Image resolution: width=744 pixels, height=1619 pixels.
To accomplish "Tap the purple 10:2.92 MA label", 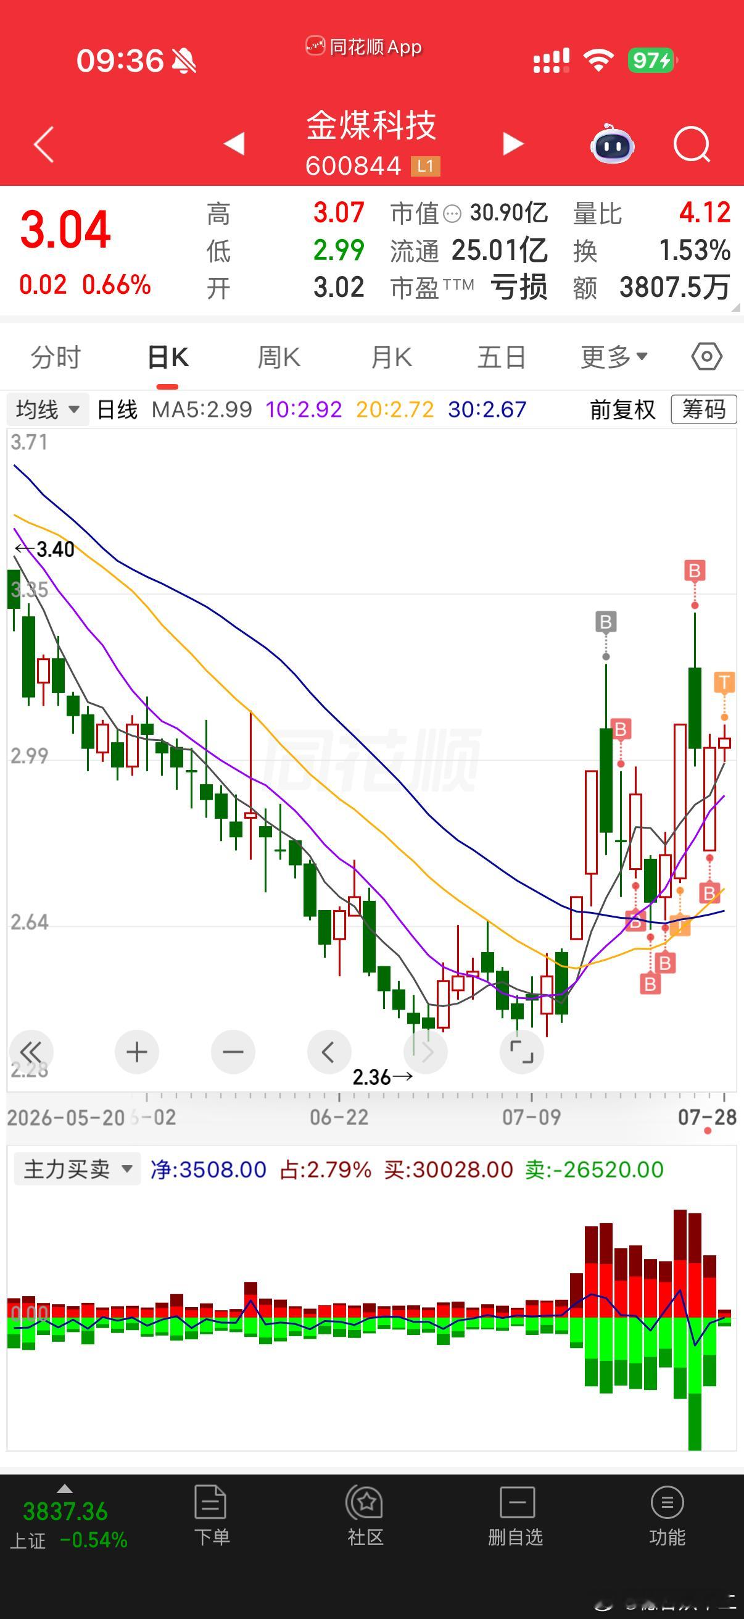I will tap(304, 410).
